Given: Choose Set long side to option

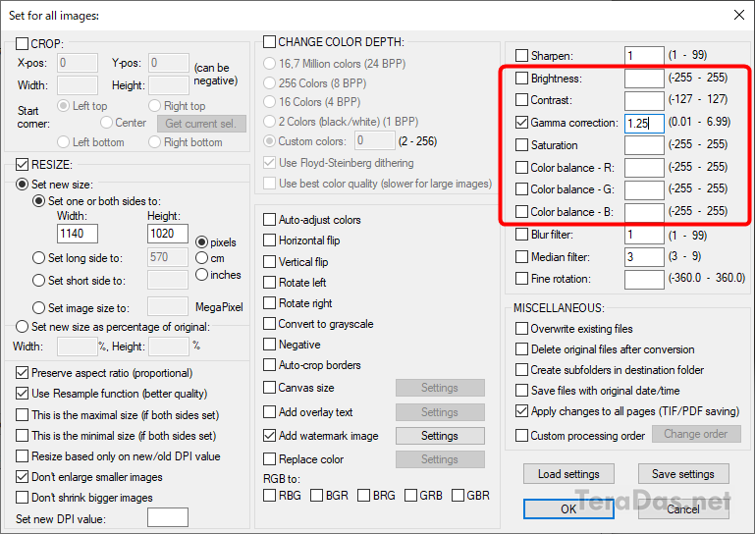Looking at the screenshot, I should (38, 257).
